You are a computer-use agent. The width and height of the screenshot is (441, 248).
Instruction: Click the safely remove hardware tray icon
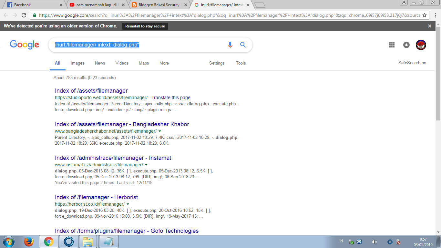coord(351,242)
